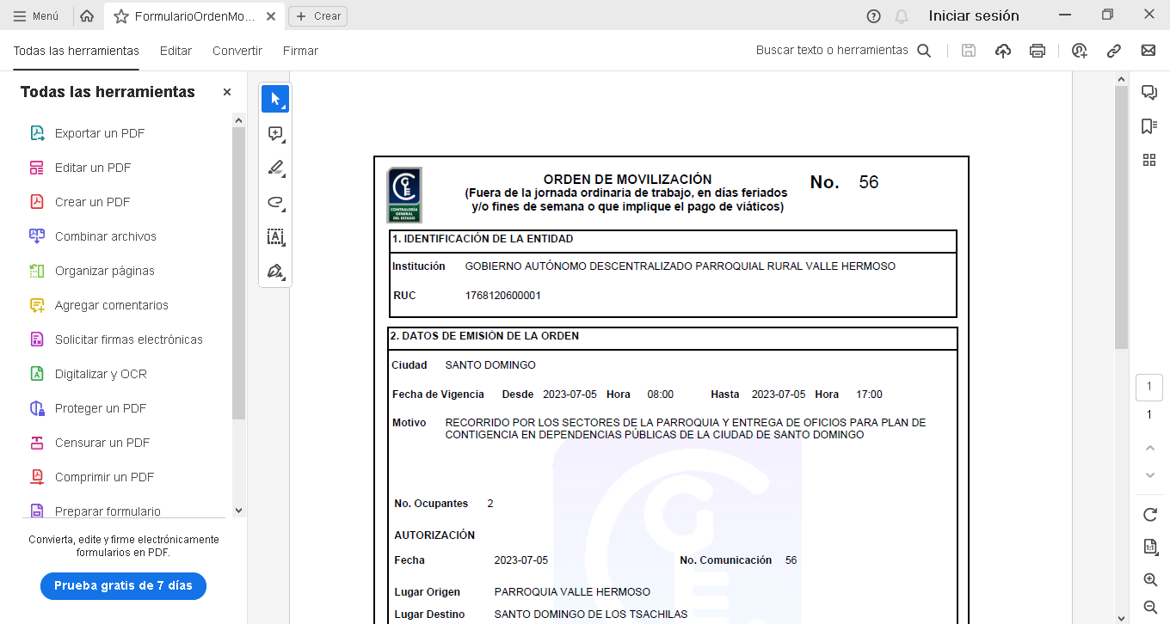
Task: Open the bookmarks panel icon
Action: 1148,126
